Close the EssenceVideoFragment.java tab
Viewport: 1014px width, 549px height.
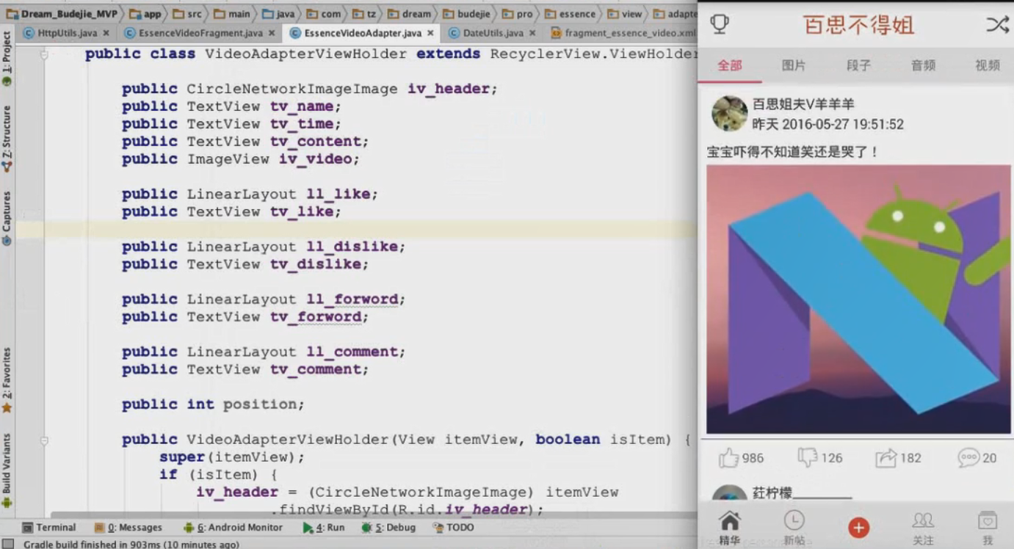coord(272,33)
